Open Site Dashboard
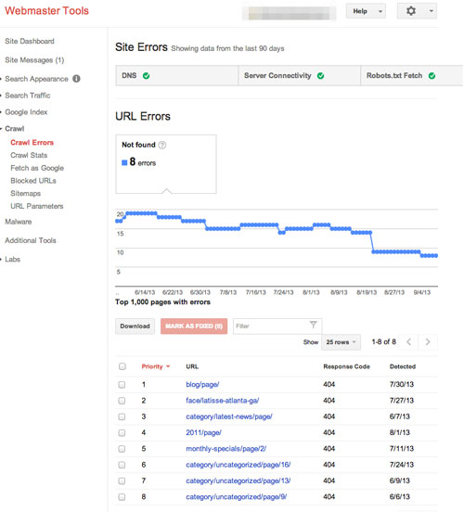This screenshot has height=512, width=464. pos(30,41)
